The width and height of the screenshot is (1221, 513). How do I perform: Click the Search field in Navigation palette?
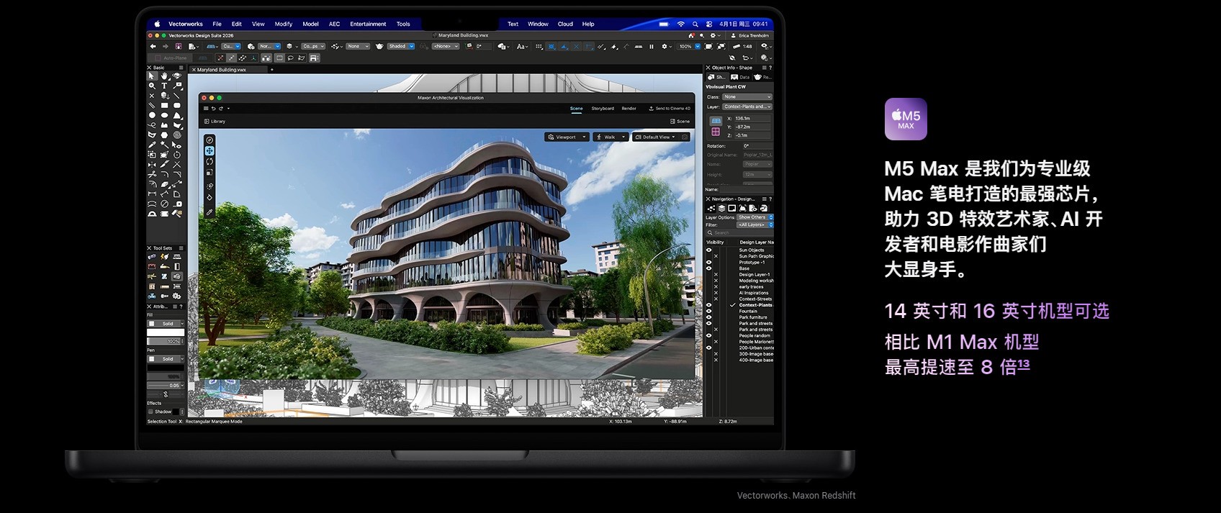coord(739,232)
